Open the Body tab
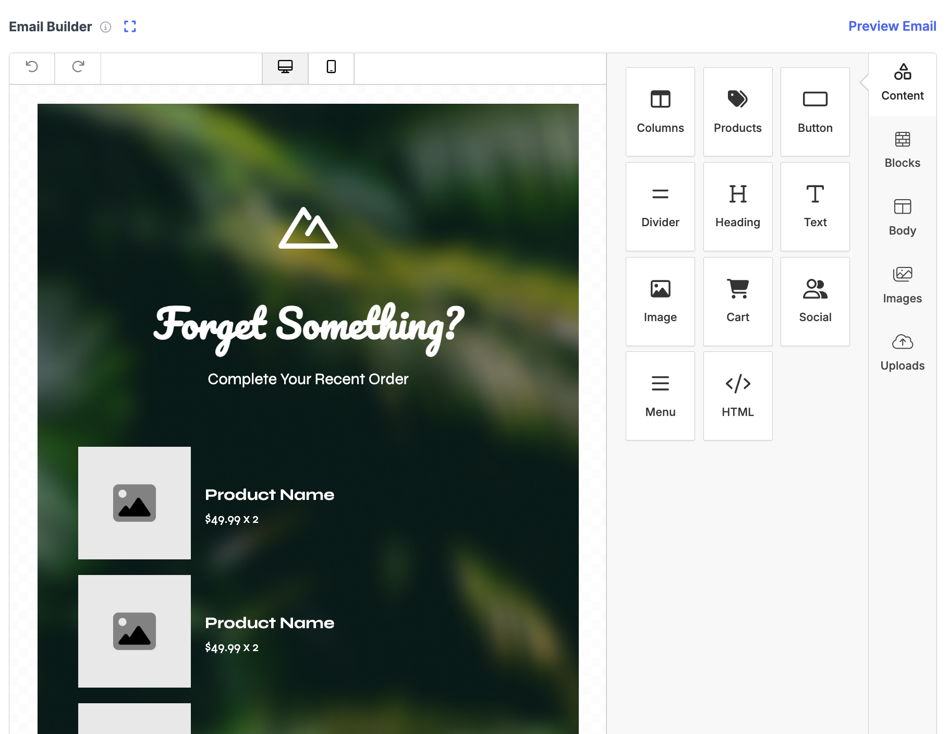 (903, 217)
